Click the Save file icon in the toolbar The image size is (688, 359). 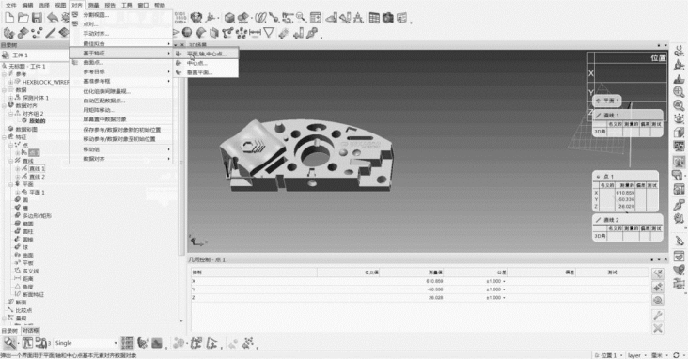pos(37,18)
